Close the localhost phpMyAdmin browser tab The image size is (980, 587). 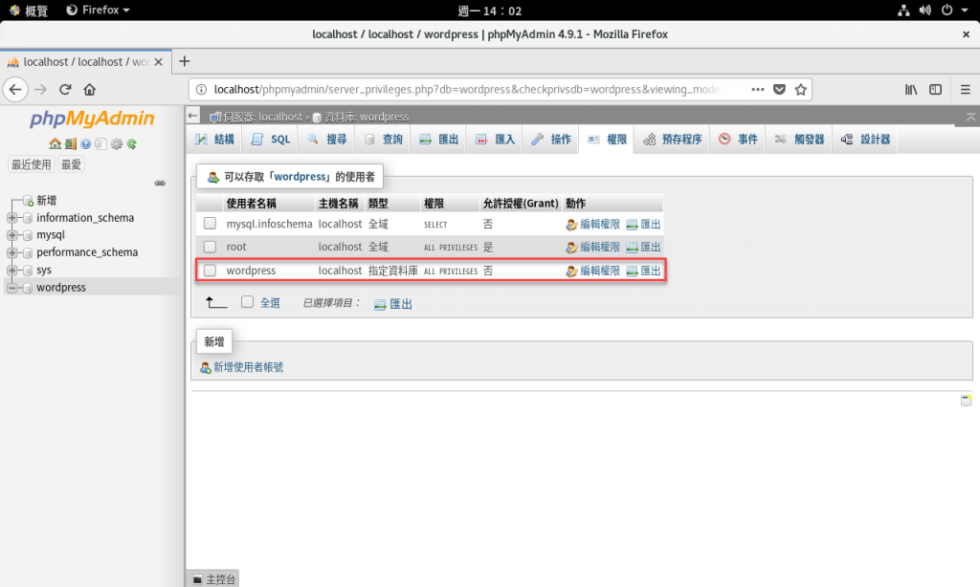coord(158,62)
